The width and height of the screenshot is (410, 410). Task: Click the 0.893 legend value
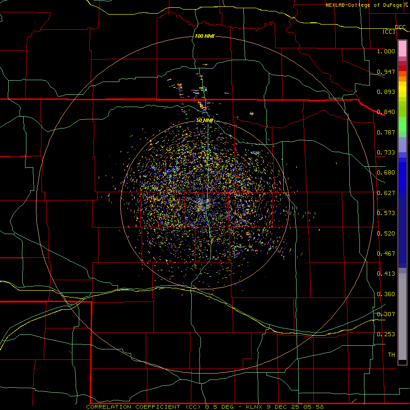[386, 92]
